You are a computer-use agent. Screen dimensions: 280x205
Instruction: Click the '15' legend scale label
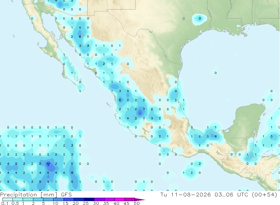(x=66, y=203)
